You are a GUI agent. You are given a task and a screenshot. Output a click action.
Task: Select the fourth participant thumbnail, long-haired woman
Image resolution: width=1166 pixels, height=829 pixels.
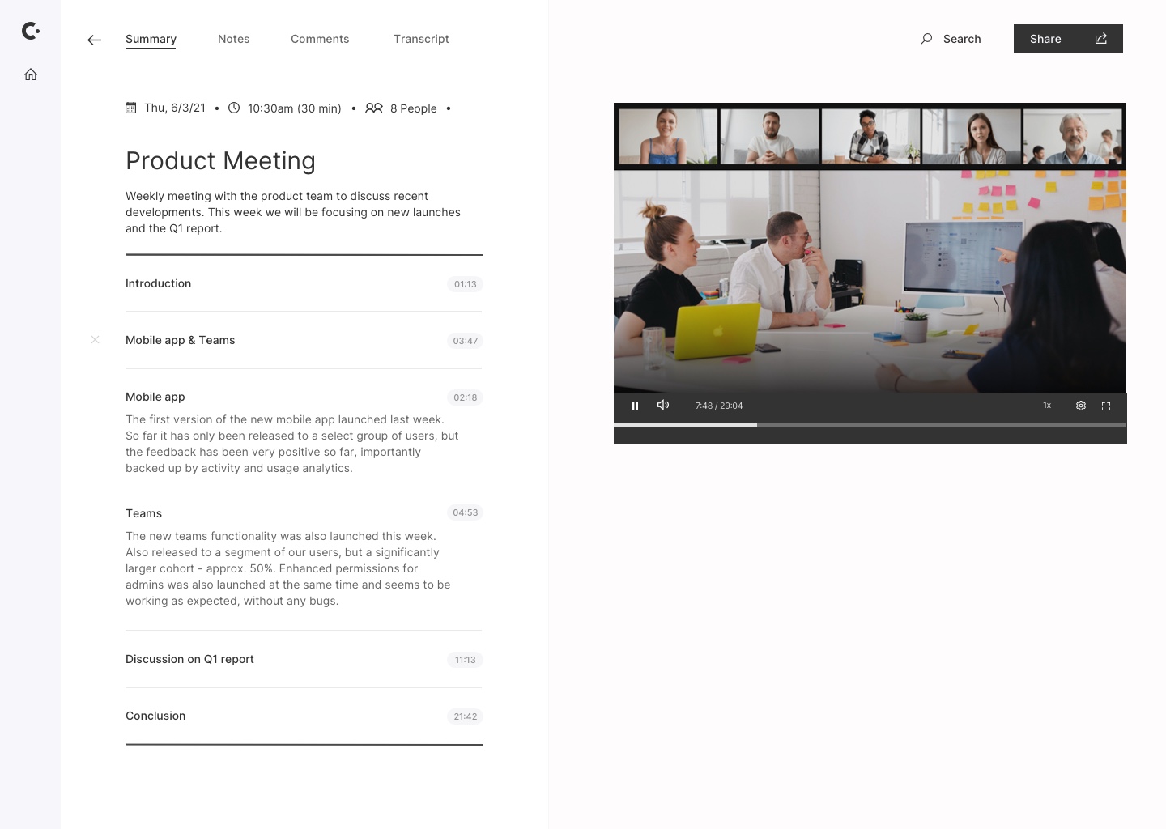click(972, 137)
